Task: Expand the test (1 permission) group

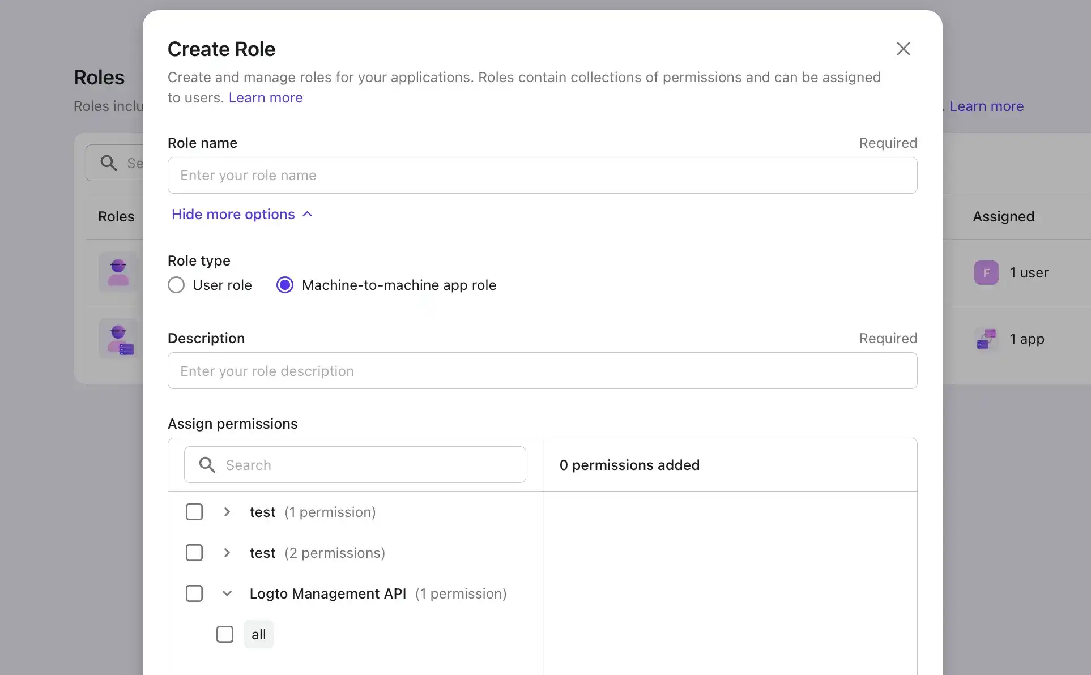Action: pos(227,512)
